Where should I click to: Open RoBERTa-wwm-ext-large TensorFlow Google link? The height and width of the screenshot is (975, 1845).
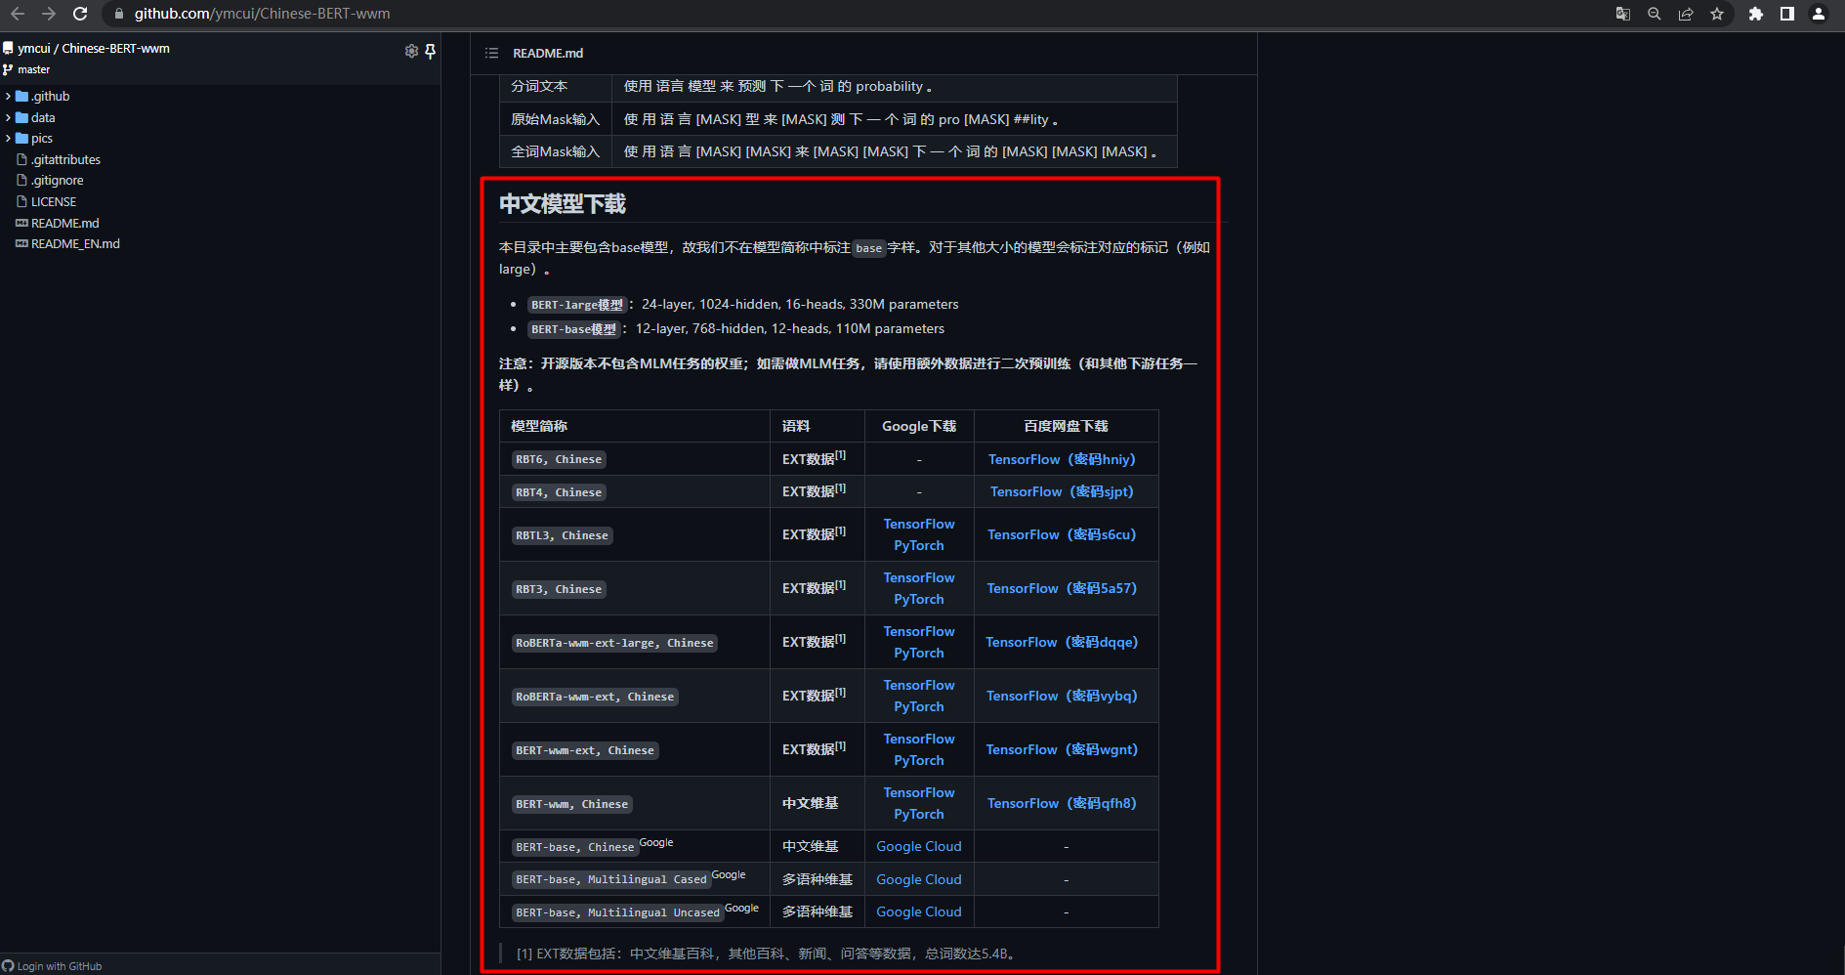pyautogui.click(x=919, y=631)
